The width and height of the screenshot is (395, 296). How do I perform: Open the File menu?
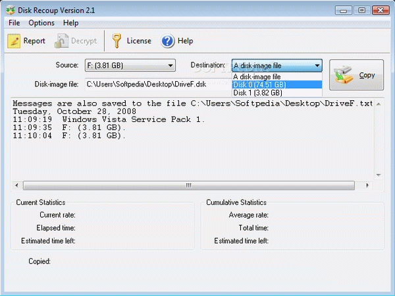14,23
